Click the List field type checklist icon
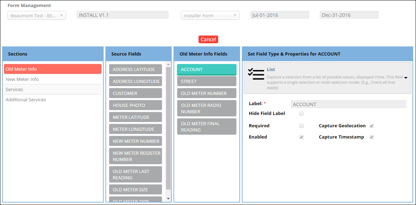The width and height of the screenshot is (416, 205). coord(256,74)
